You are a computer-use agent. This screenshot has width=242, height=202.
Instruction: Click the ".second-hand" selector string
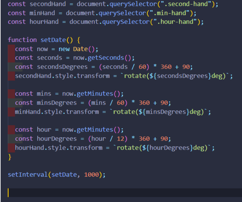coord(186,4)
